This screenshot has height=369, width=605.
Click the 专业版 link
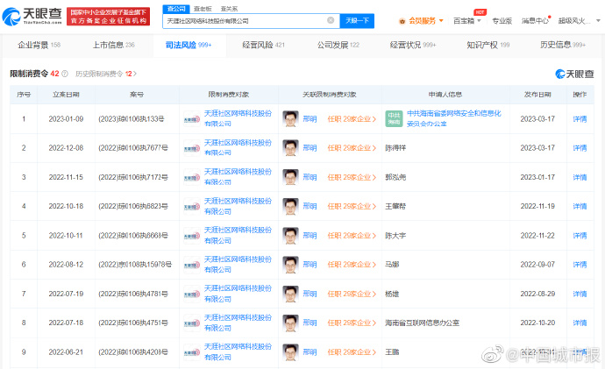[502, 21]
